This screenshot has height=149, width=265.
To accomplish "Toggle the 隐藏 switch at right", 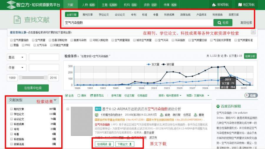I will (251, 95).
